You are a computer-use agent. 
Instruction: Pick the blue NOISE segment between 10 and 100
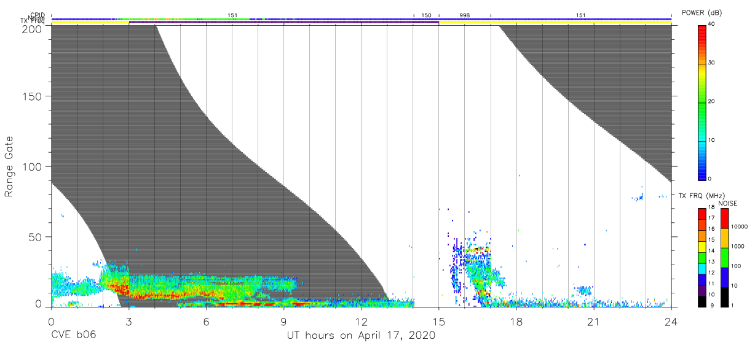click(x=725, y=277)
